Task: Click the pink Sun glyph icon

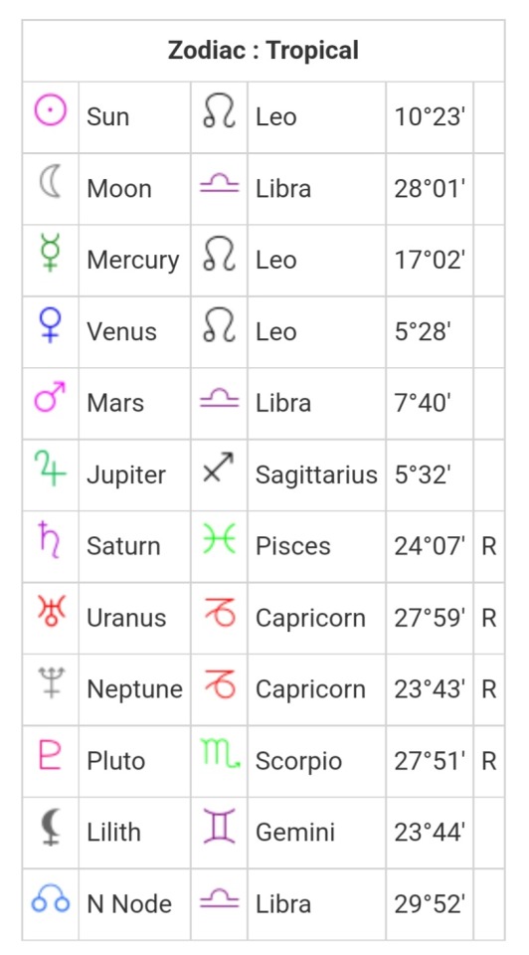Action: tap(50, 111)
